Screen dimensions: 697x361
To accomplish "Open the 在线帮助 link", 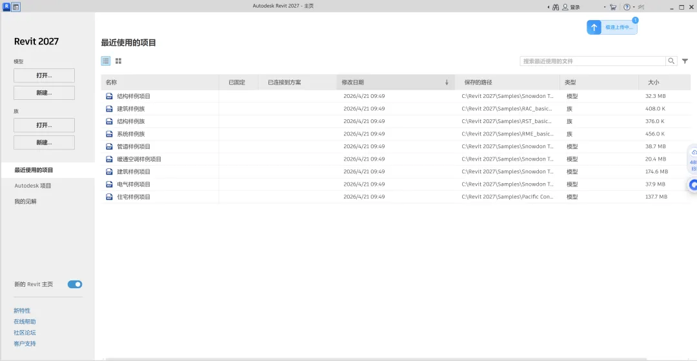I will [x=25, y=322].
